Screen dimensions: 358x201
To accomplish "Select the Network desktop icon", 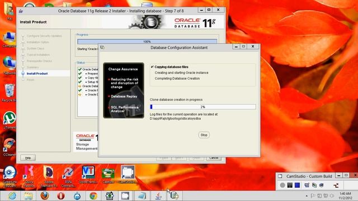I will pos(10,66).
